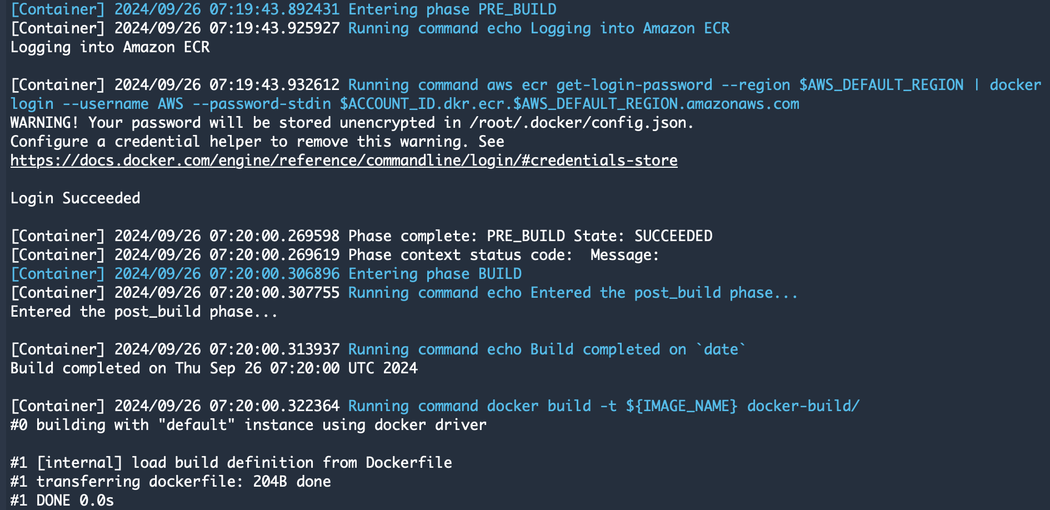The height and width of the screenshot is (510, 1050).
Task: Click the 'Logging into Amazon ECR' output line
Action: coord(110,47)
